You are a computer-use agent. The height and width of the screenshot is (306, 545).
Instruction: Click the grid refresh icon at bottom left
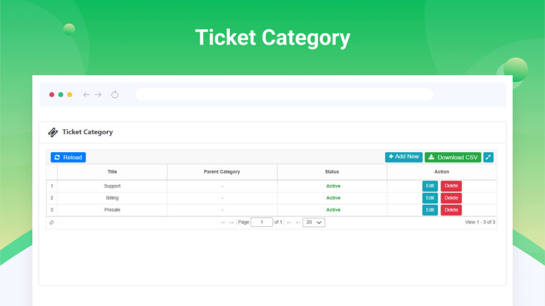coord(52,222)
